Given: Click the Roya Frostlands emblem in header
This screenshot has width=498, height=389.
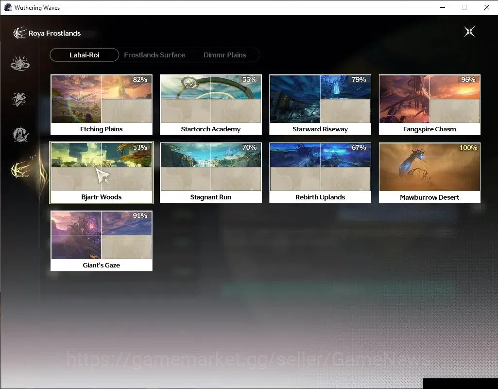Looking at the screenshot, I should coord(19,33).
